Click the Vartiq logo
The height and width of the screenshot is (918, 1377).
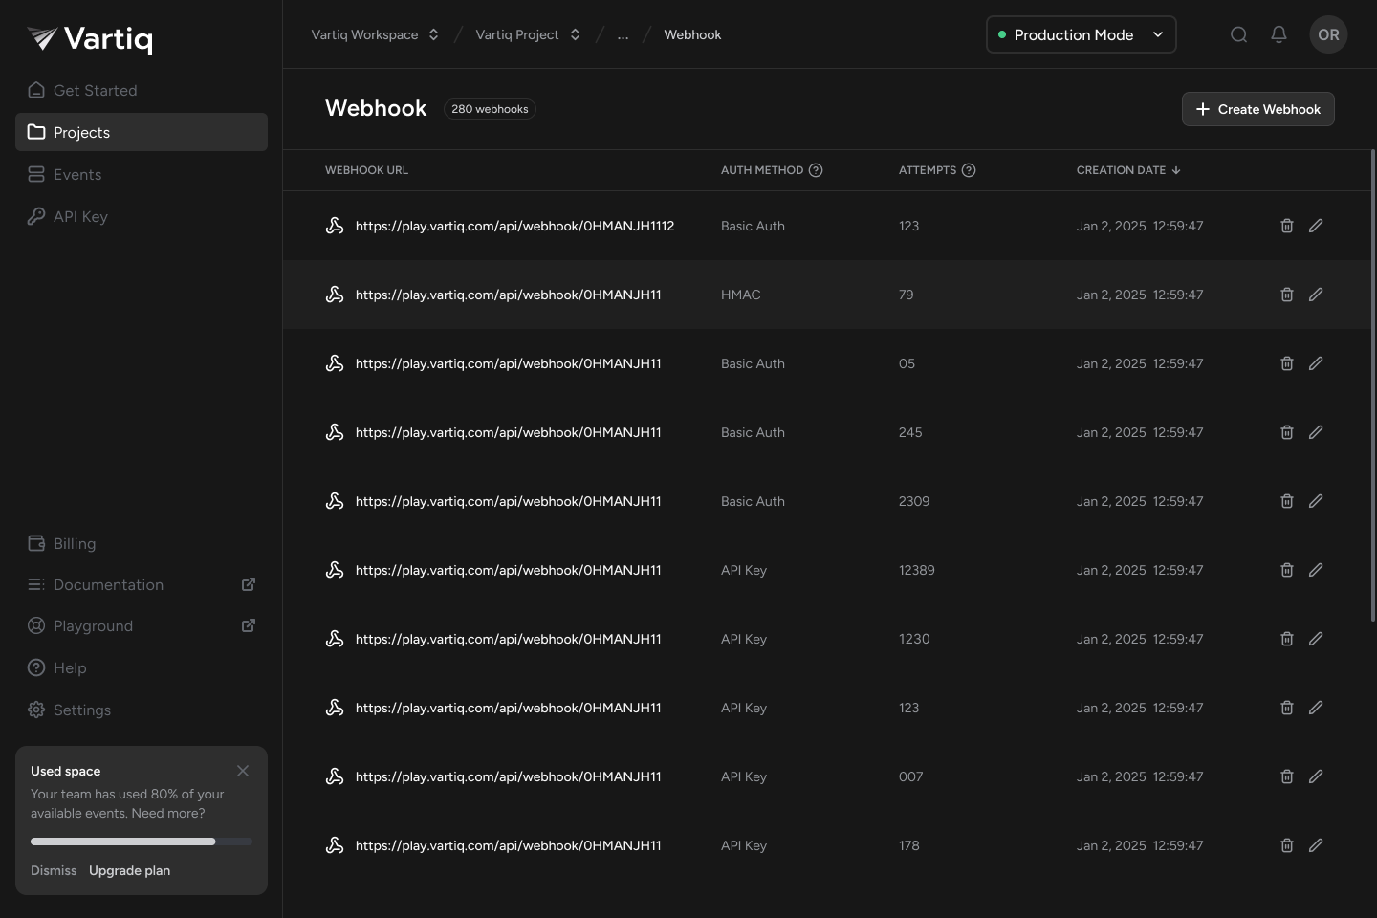tap(90, 38)
